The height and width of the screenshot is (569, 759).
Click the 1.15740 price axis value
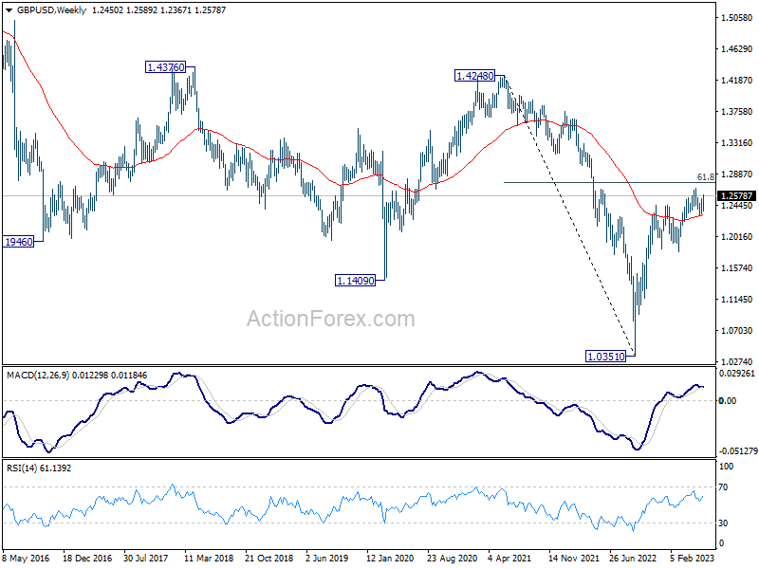click(737, 268)
